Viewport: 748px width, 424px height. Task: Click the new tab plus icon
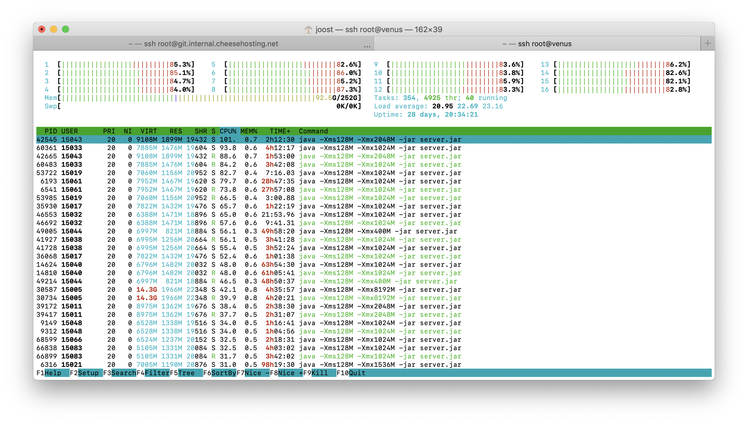click(x=708, y=43)
